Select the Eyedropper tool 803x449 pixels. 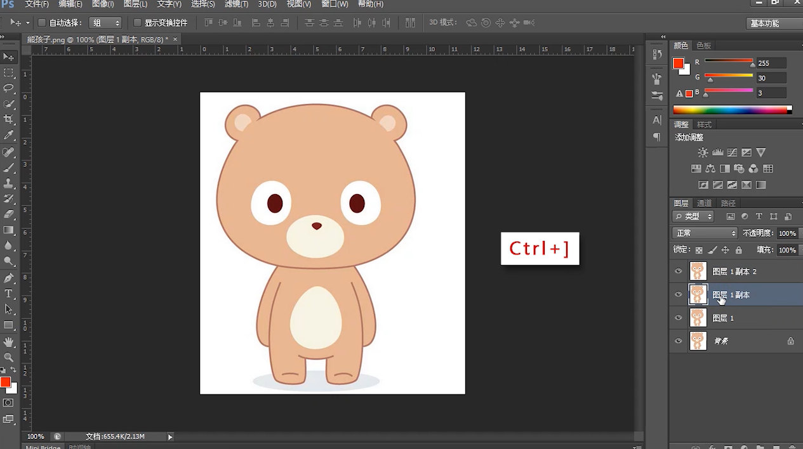9,135
